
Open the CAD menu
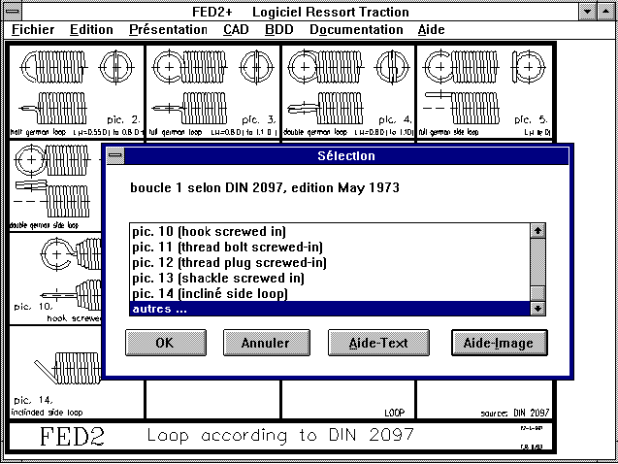(236, 29)
